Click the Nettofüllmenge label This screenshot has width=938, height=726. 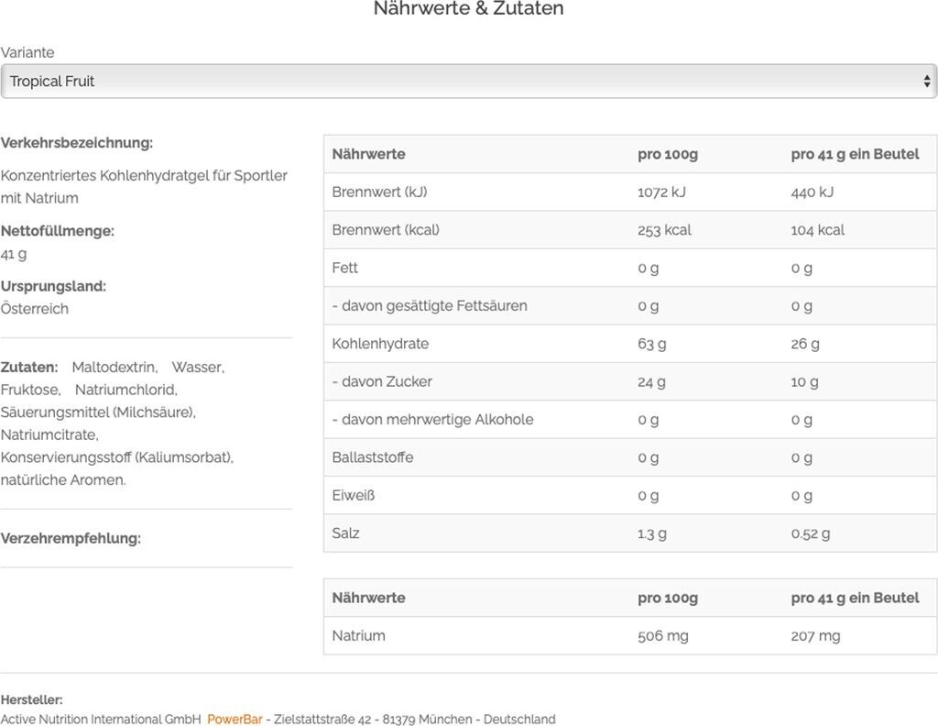(58, 231)
